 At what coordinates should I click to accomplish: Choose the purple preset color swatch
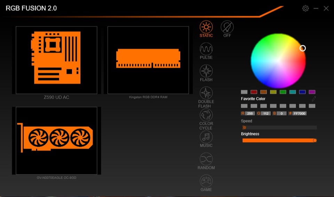312,92
